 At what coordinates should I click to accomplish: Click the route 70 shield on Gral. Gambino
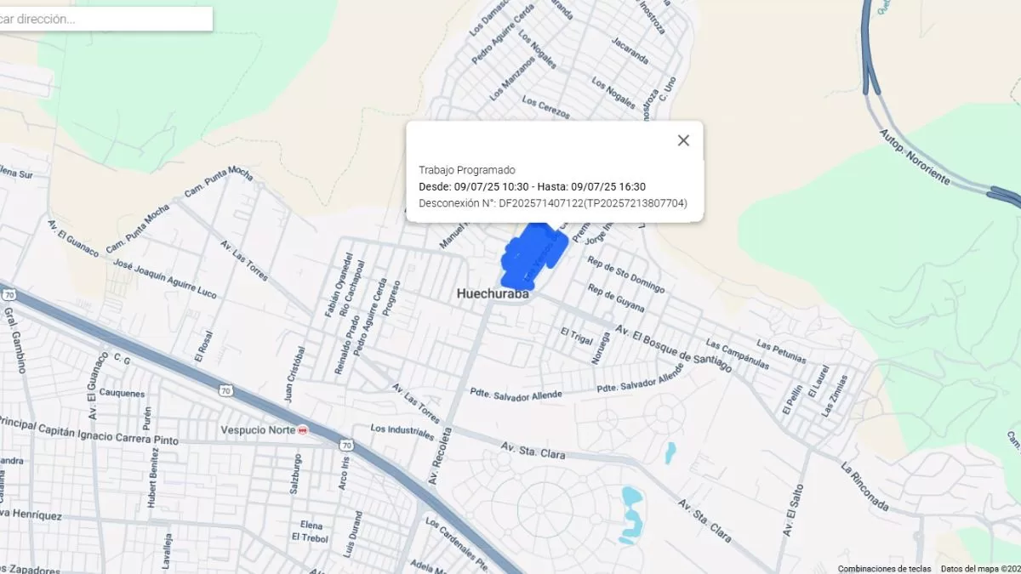(9, 295)
